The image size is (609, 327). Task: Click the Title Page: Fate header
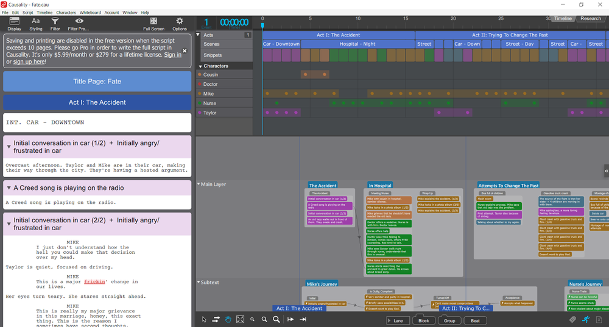click(97, 82)
